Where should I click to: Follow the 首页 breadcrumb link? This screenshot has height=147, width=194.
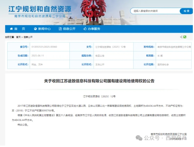pos(18,37)
